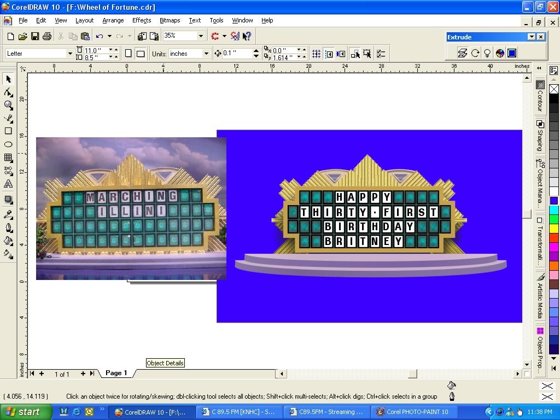Switch page to landscape orientation
The width and height of the screenshot is (560, 420).
(x=141, y=54)
